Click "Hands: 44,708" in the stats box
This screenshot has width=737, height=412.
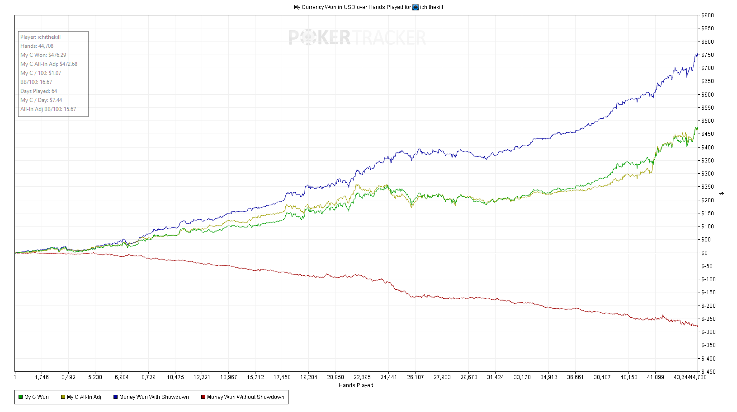[x=37, y=46]
